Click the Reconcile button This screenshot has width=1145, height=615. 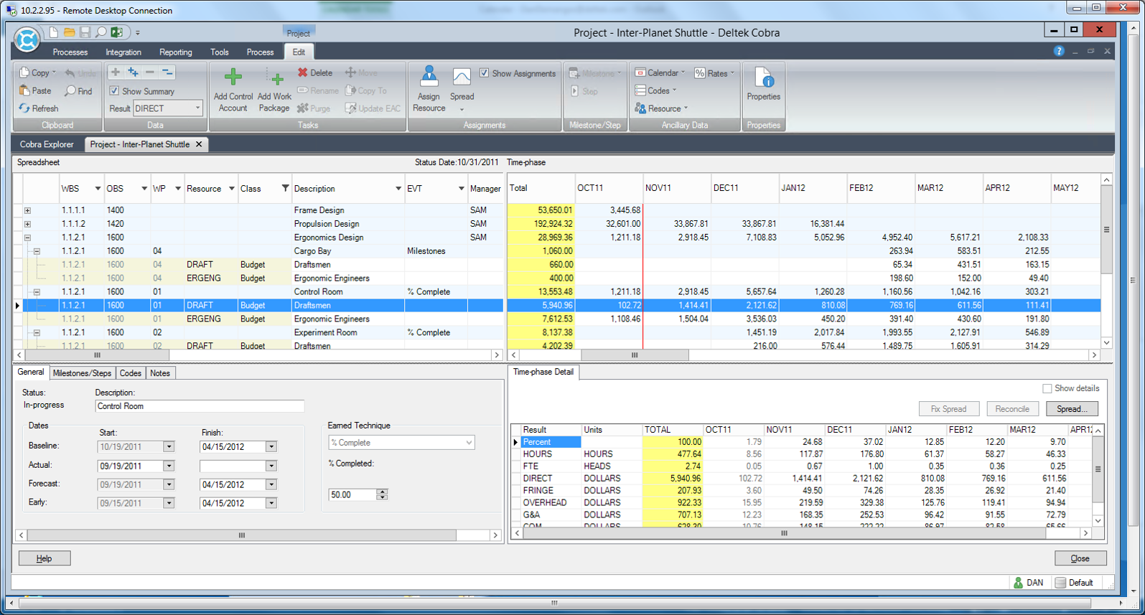pos(1012,408)
